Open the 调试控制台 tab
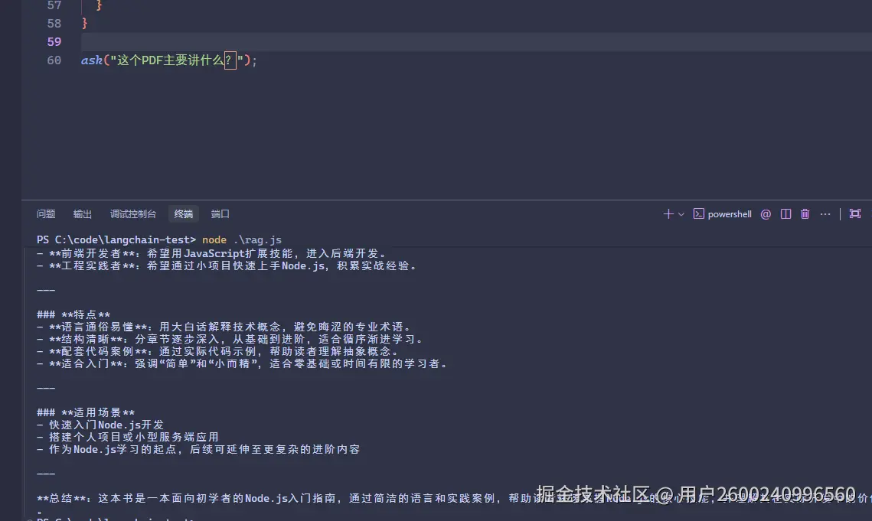 pyautogui.click(x=133, y=214)
